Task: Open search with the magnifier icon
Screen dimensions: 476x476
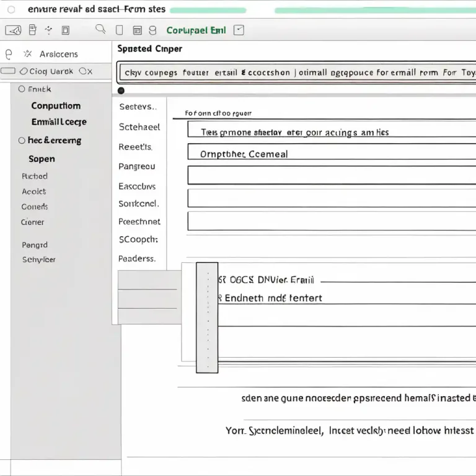Action: coord(100,29)
